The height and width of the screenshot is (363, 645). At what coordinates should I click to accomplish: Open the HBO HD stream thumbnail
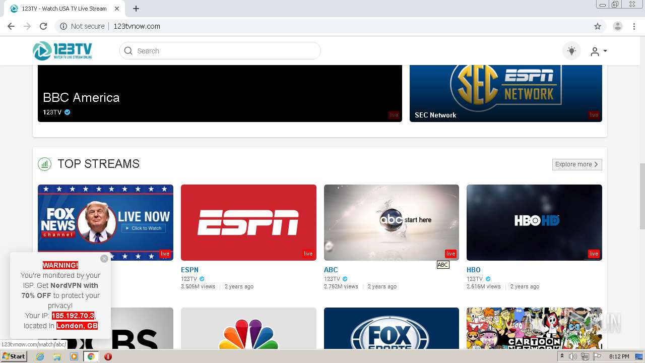pos(534,222)
